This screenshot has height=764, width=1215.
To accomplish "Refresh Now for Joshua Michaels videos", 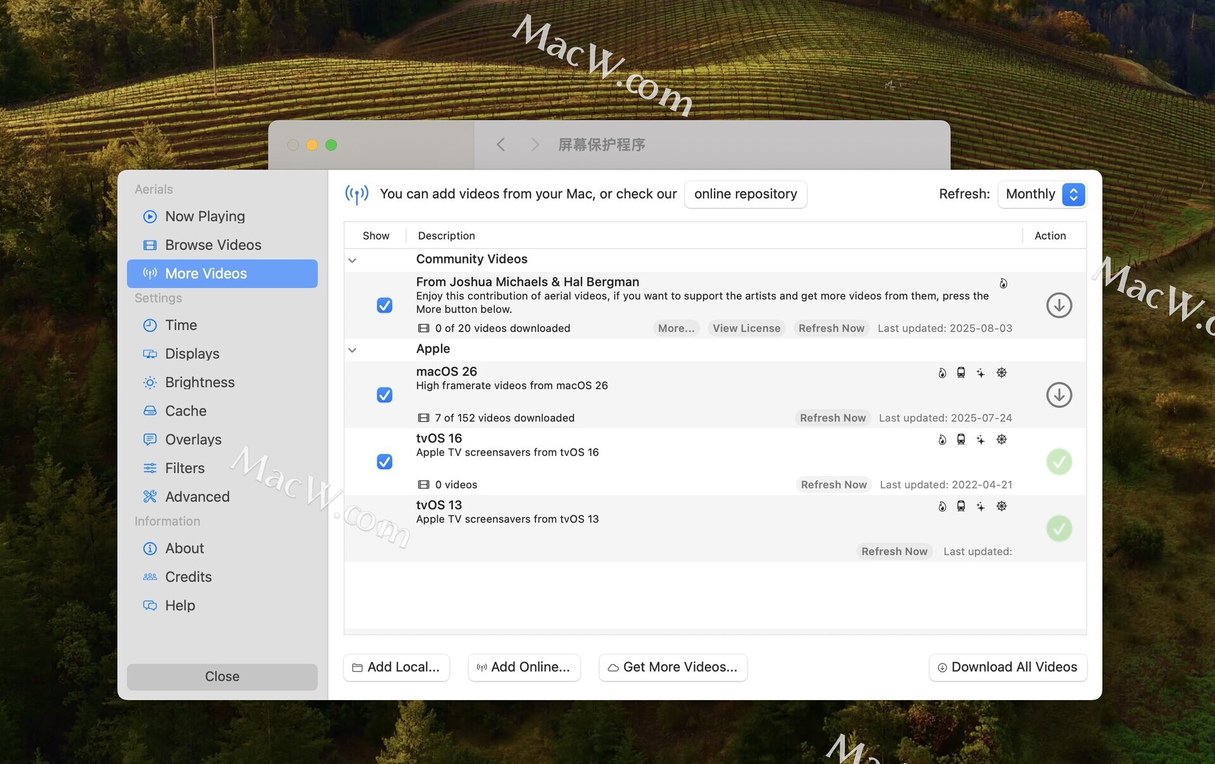I will point(831,328).
